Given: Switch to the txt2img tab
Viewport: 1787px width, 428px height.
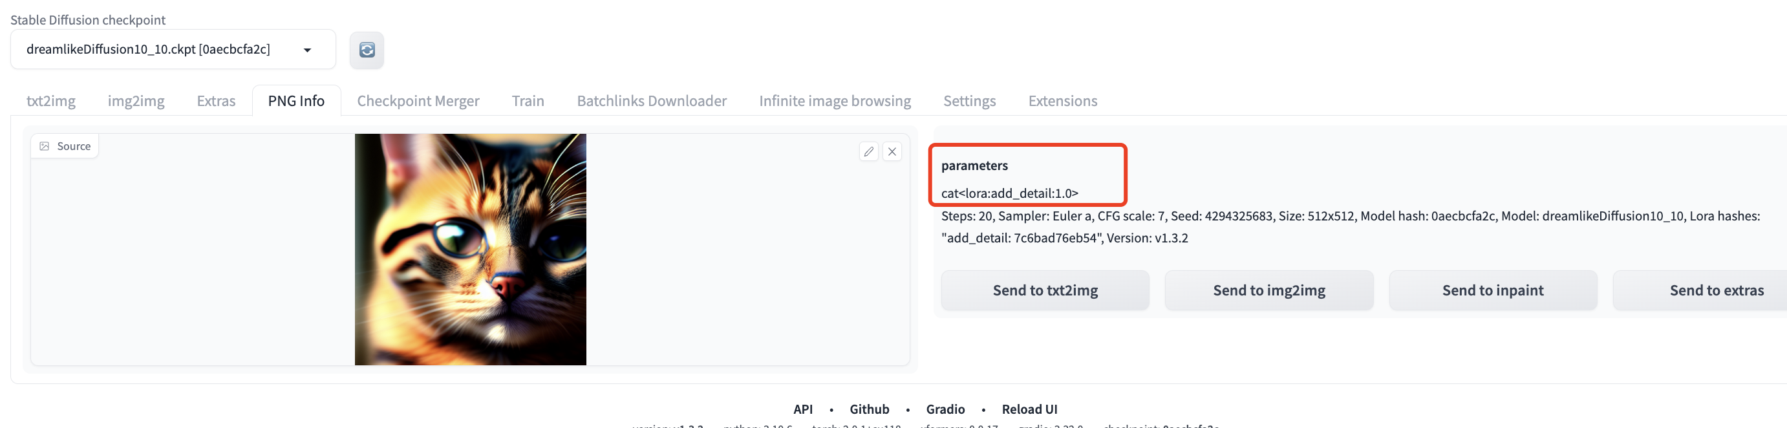Looking at the screenshot, I should tap(50, 102).
